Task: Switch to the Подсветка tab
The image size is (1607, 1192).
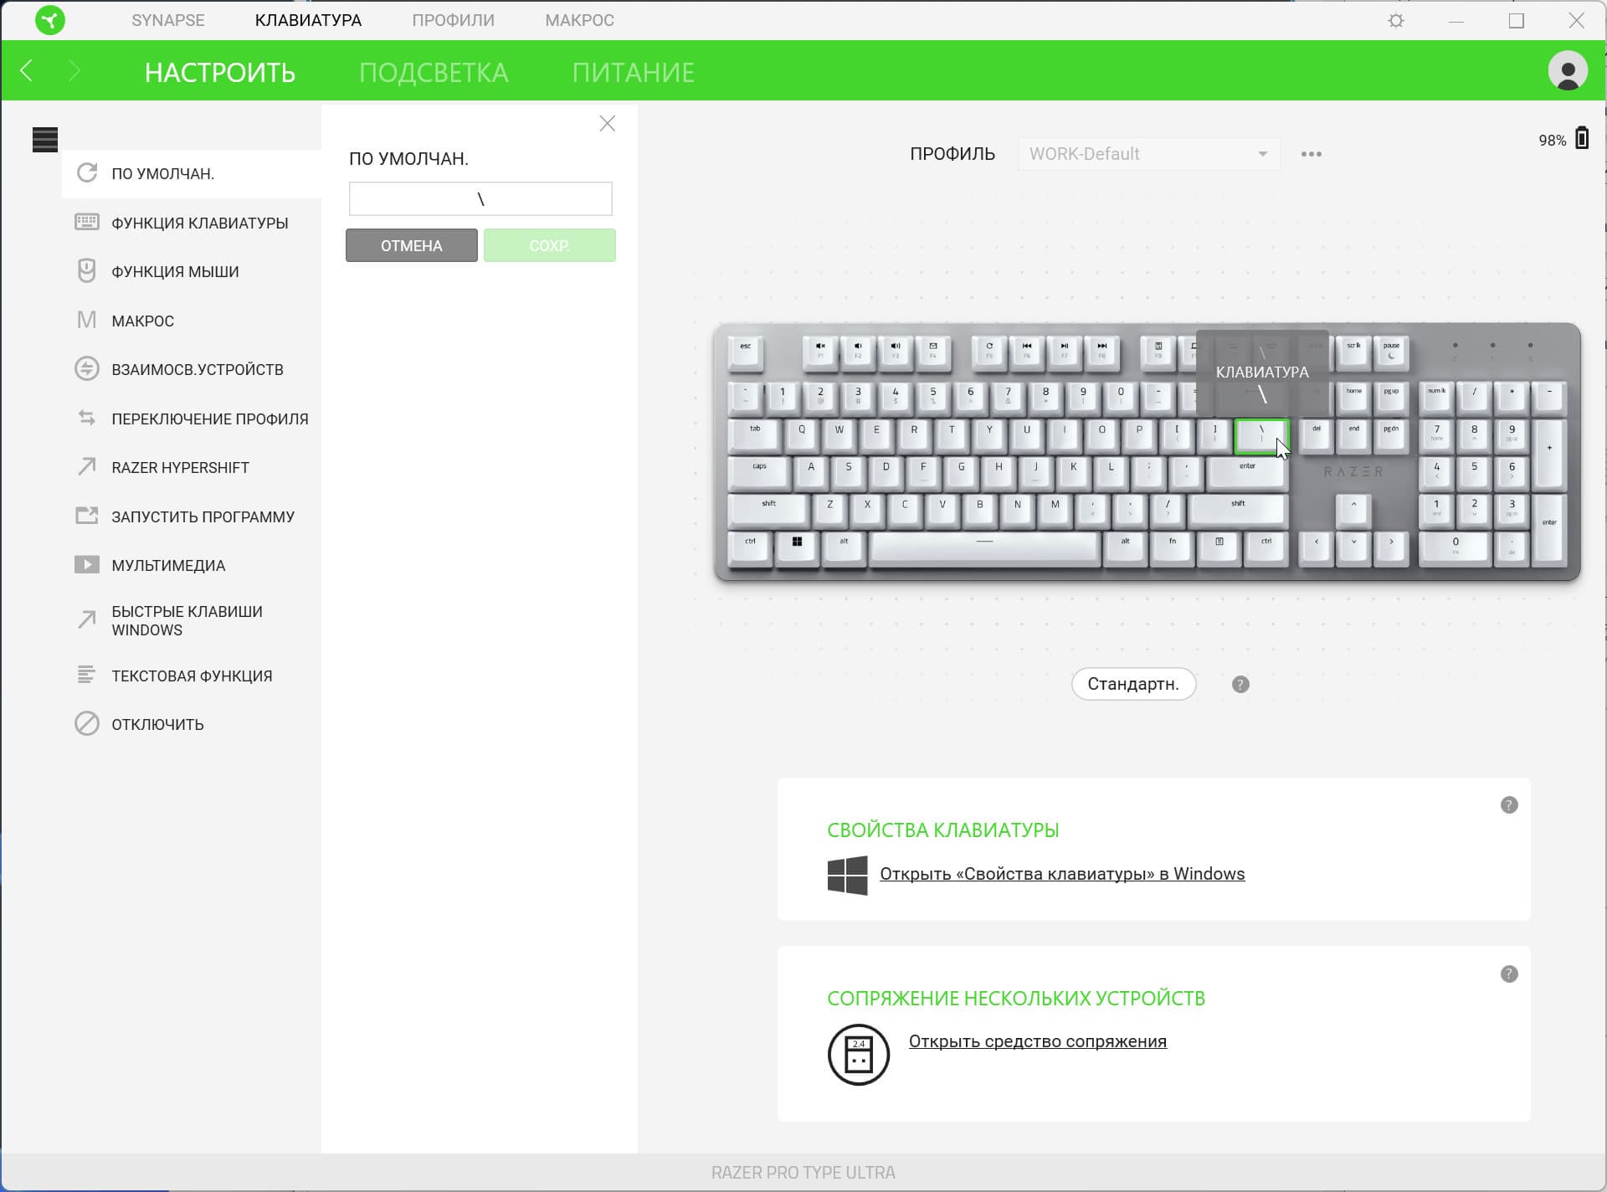Action: click(434, 72)
